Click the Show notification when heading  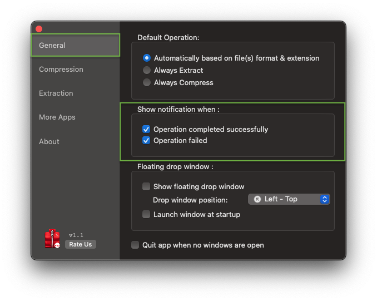(x=178, y=109)
